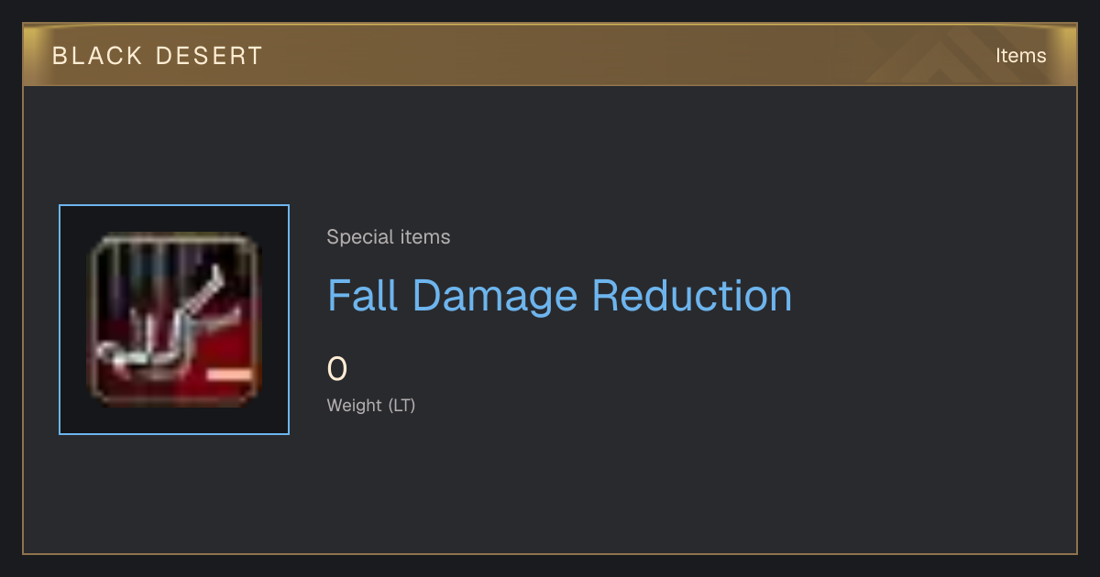Click the Weight (LT) label
Viewport: 1100px width, 577px height.
click(x=371, y=405)
